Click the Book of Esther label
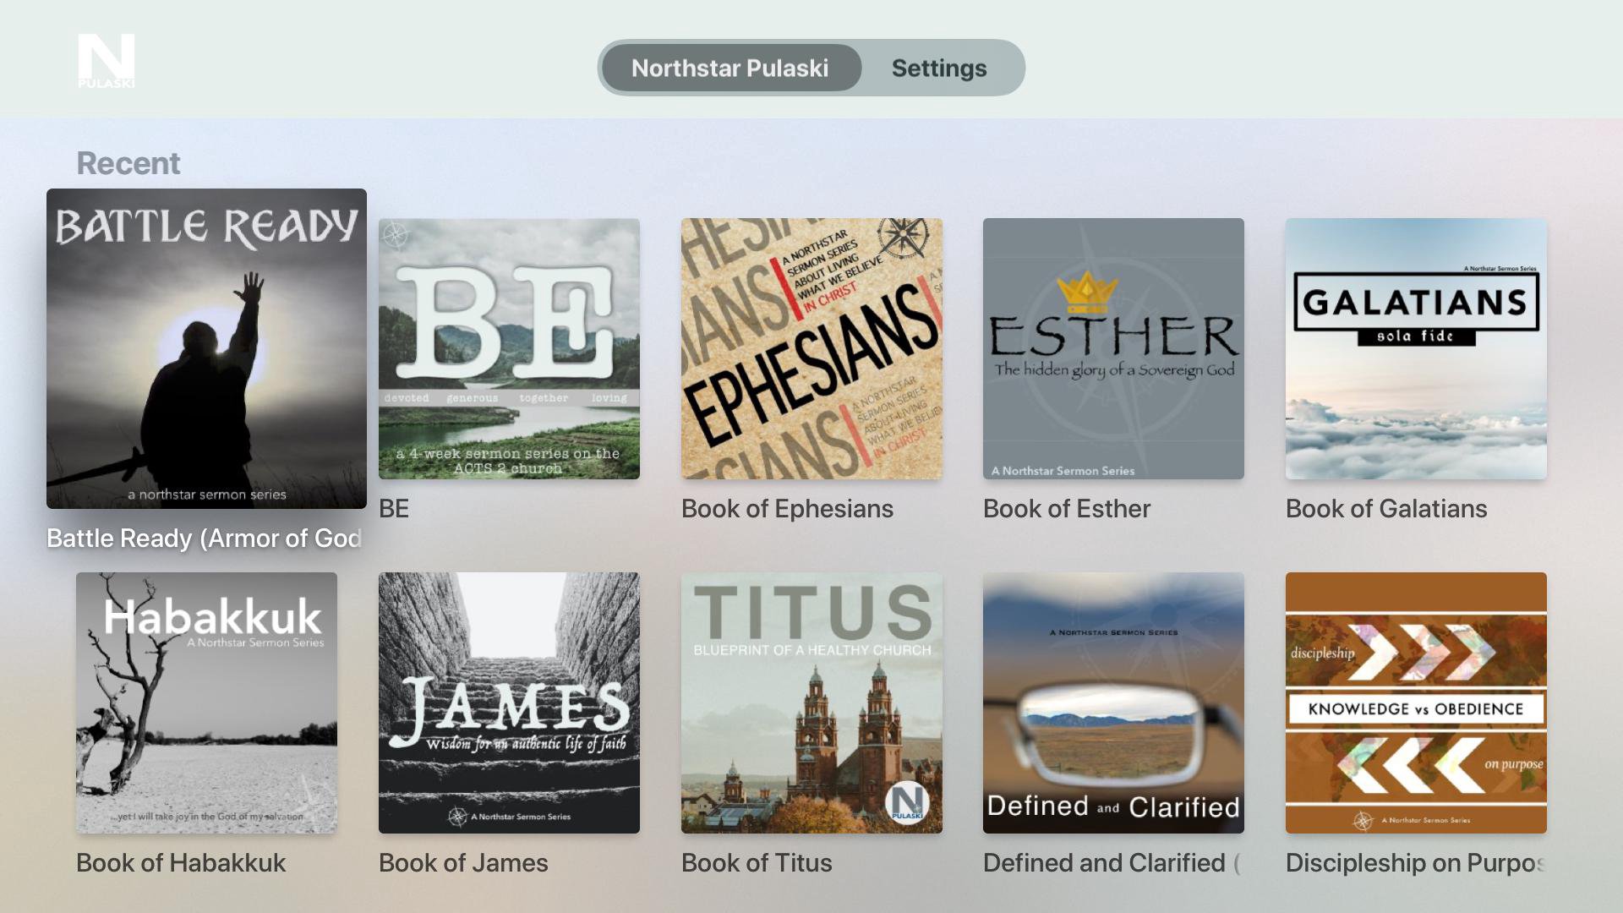 (1067, 509)
